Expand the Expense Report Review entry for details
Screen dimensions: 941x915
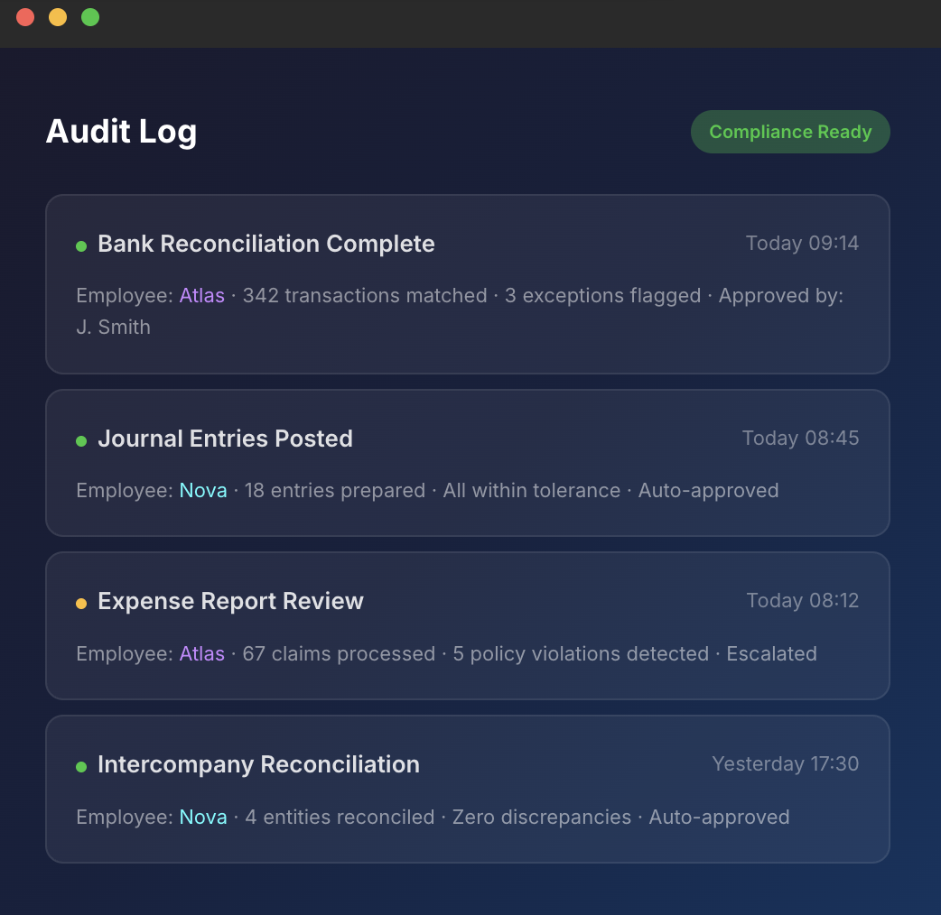click(x=468, y=625)
